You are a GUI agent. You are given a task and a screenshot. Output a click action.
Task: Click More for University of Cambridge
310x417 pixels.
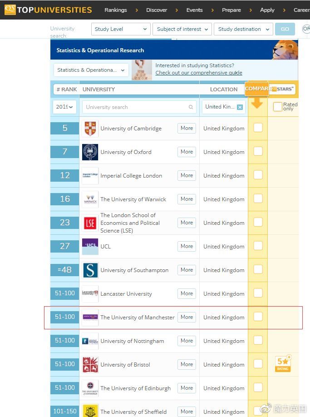[187, 128]
